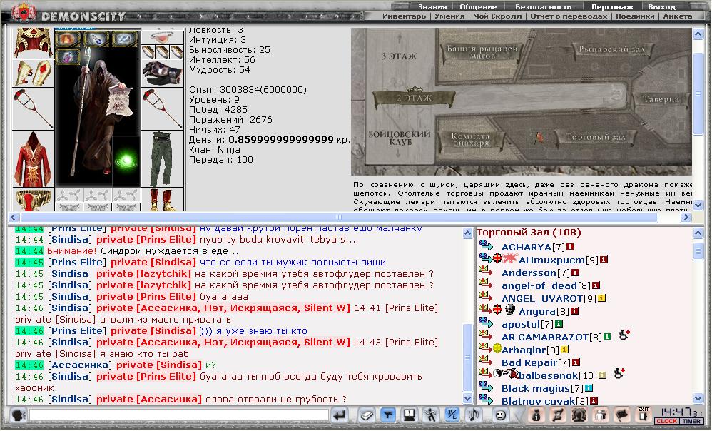
Task: Click the speaking head icon beside chat input
Action: [x=18, y=415]
